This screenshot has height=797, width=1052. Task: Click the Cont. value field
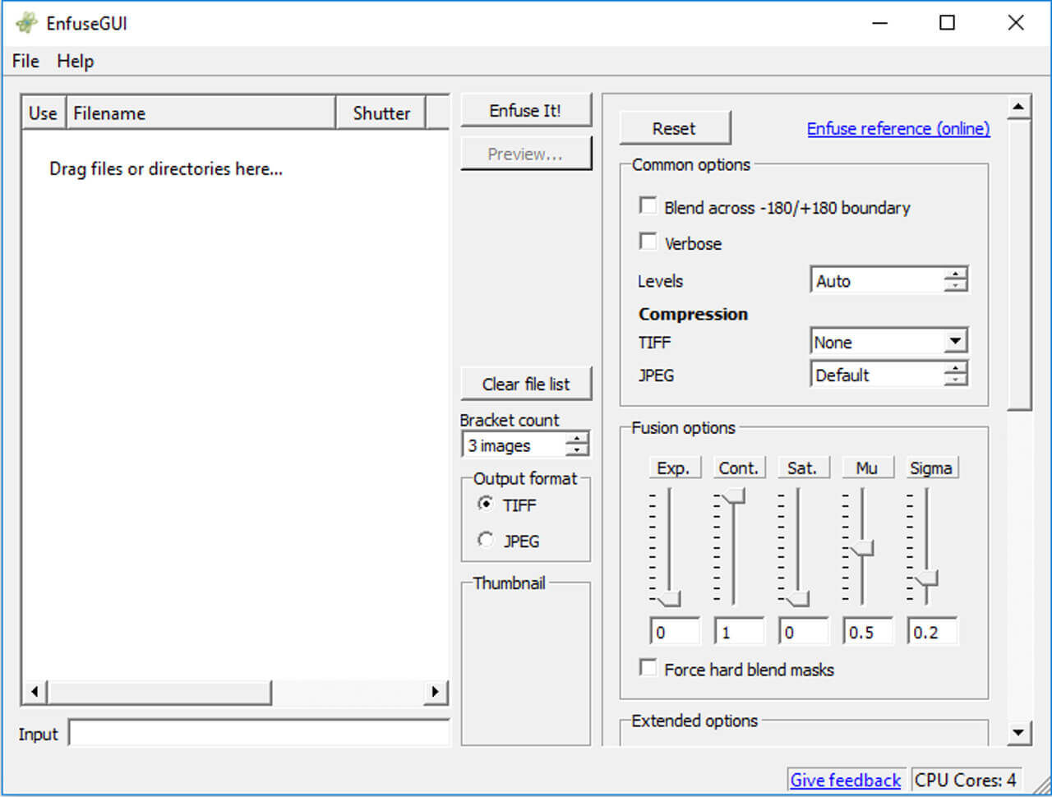tap(739, 632)
